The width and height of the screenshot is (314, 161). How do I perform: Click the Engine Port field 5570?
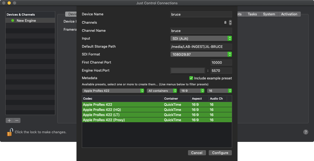click(221, 71)
